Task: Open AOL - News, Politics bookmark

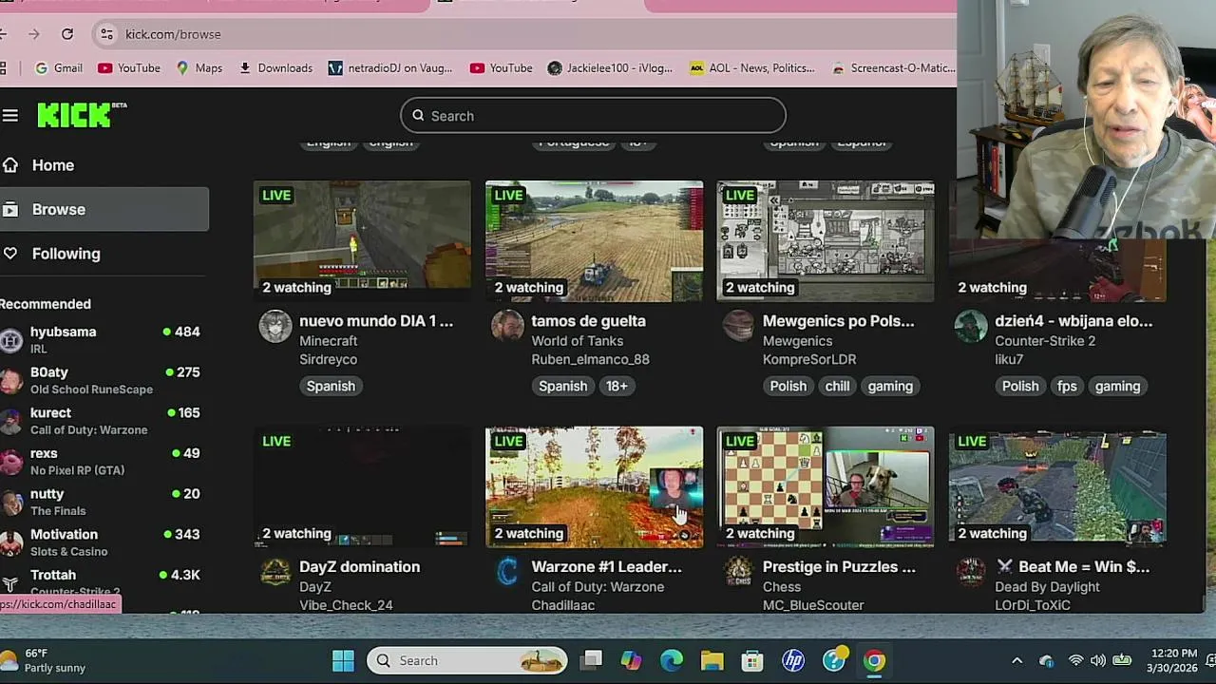Action: 752,68
